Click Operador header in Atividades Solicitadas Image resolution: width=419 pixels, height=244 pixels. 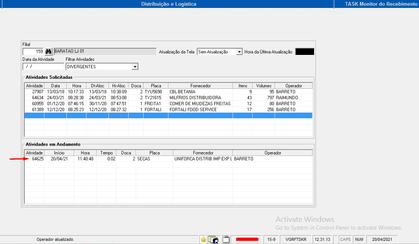coord(293,86)
